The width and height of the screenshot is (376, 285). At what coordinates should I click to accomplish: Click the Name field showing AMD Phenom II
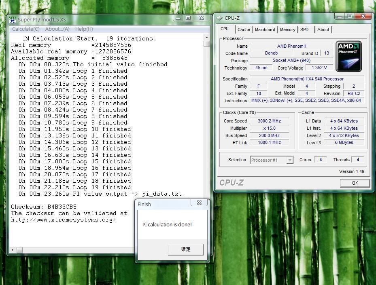click(x=291, y=46)
